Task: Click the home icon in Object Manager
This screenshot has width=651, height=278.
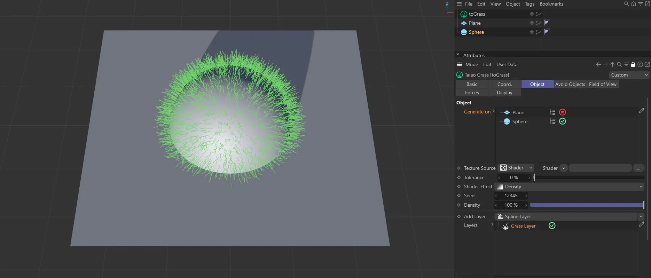Action: click(x=634, y=4)
